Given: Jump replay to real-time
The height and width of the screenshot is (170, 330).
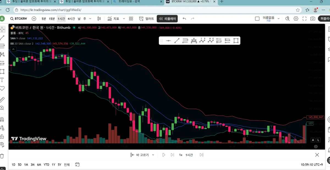Looking at the screenshot, I should click(x=202, y=155).
